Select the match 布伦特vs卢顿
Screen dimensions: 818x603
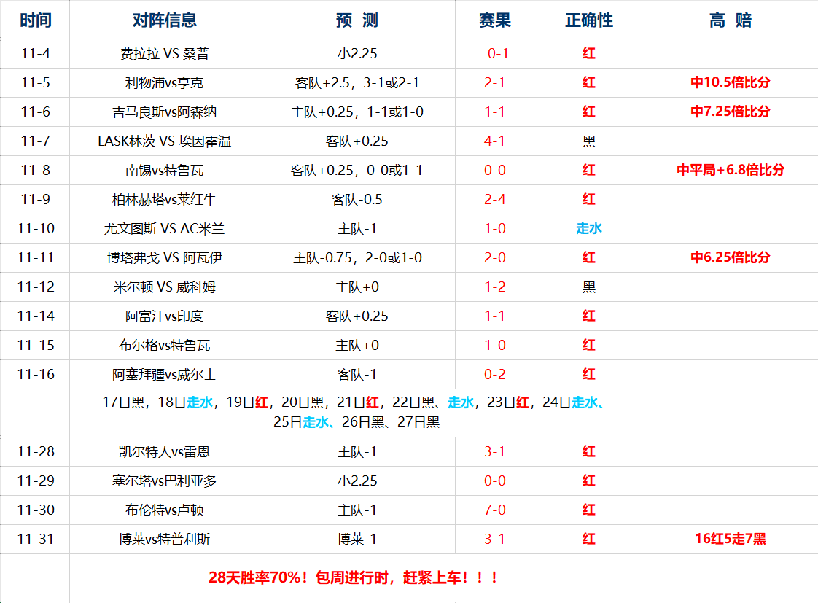coord(164,510)
